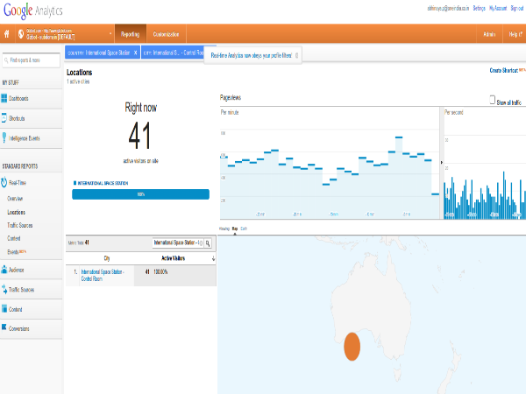Click the '100.00%' value in table row

point(160,271)
